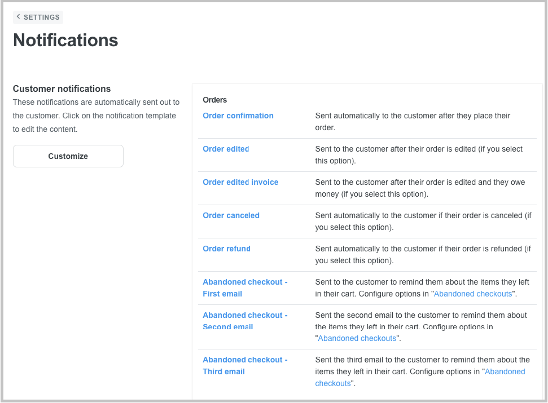Click the Customize button

68,156
